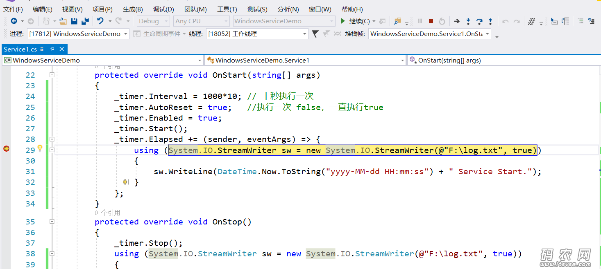The image size is (601, 269).
Task: Click the Step Over icon
Action: click(479, 21)
